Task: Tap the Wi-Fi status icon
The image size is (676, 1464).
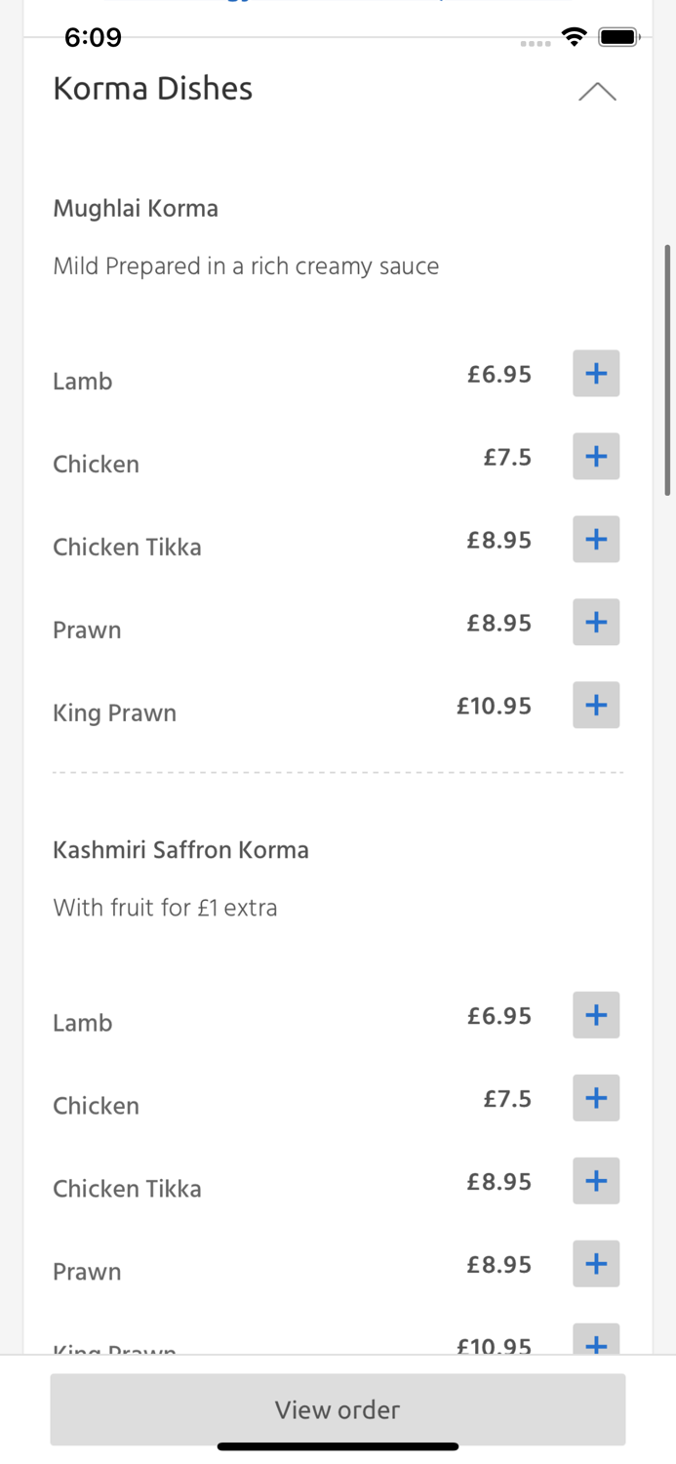Action: pyautogui.click(x=575, y=36)
